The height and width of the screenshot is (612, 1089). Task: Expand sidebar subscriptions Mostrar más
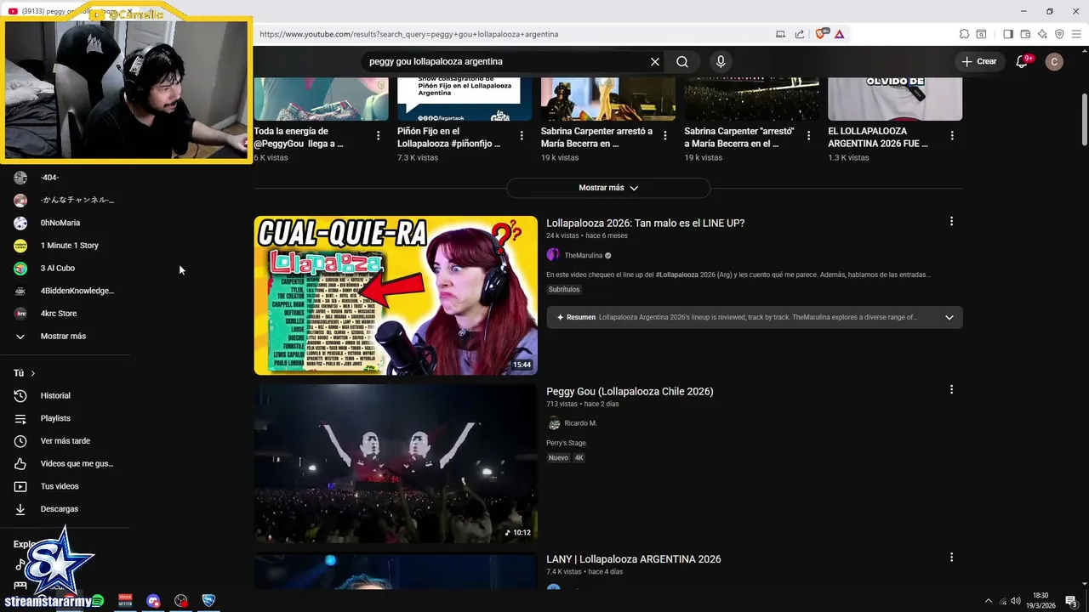(x=65, y=336)
